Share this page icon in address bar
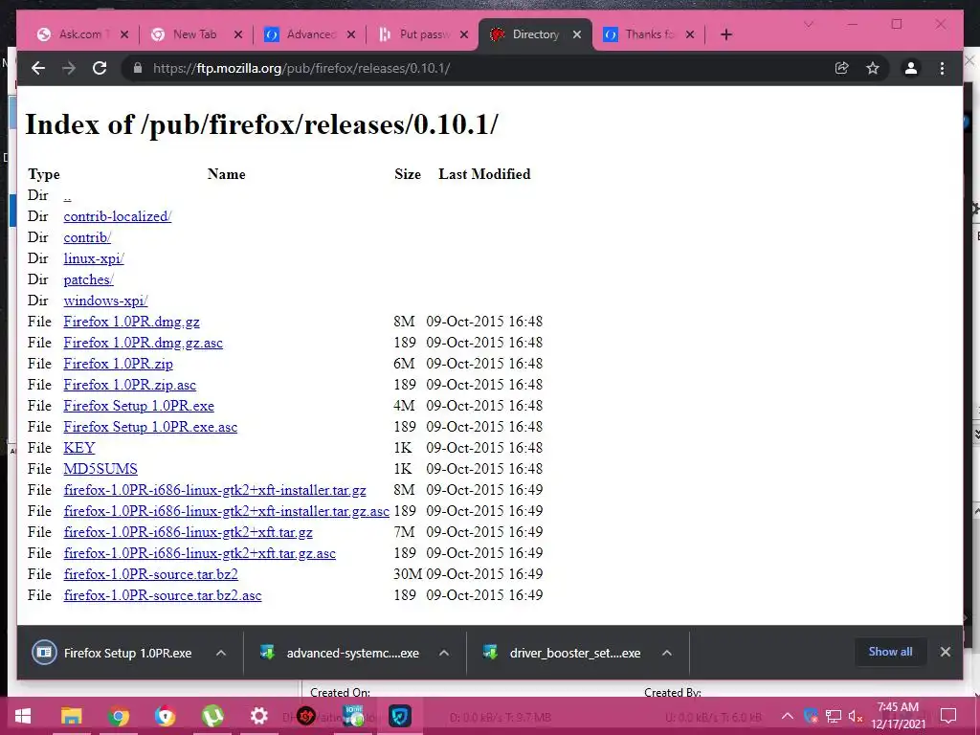This screenshot has width=980, height=735. 842,68
